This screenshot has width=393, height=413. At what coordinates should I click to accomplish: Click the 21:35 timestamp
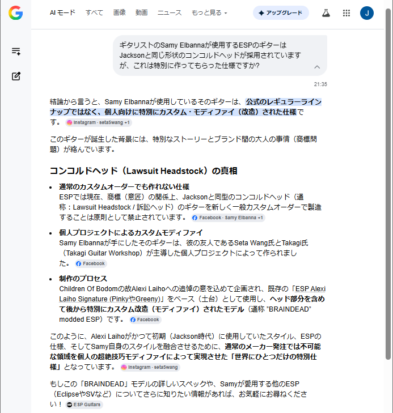point(320,84)
